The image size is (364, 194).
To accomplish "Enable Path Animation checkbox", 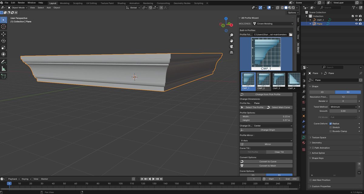I will (x=313, y=148).
